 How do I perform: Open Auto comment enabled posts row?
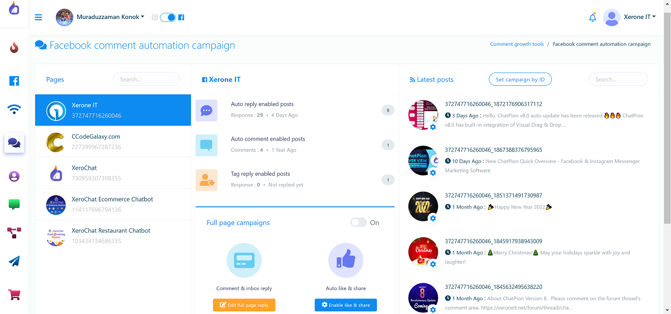point(295,145)
